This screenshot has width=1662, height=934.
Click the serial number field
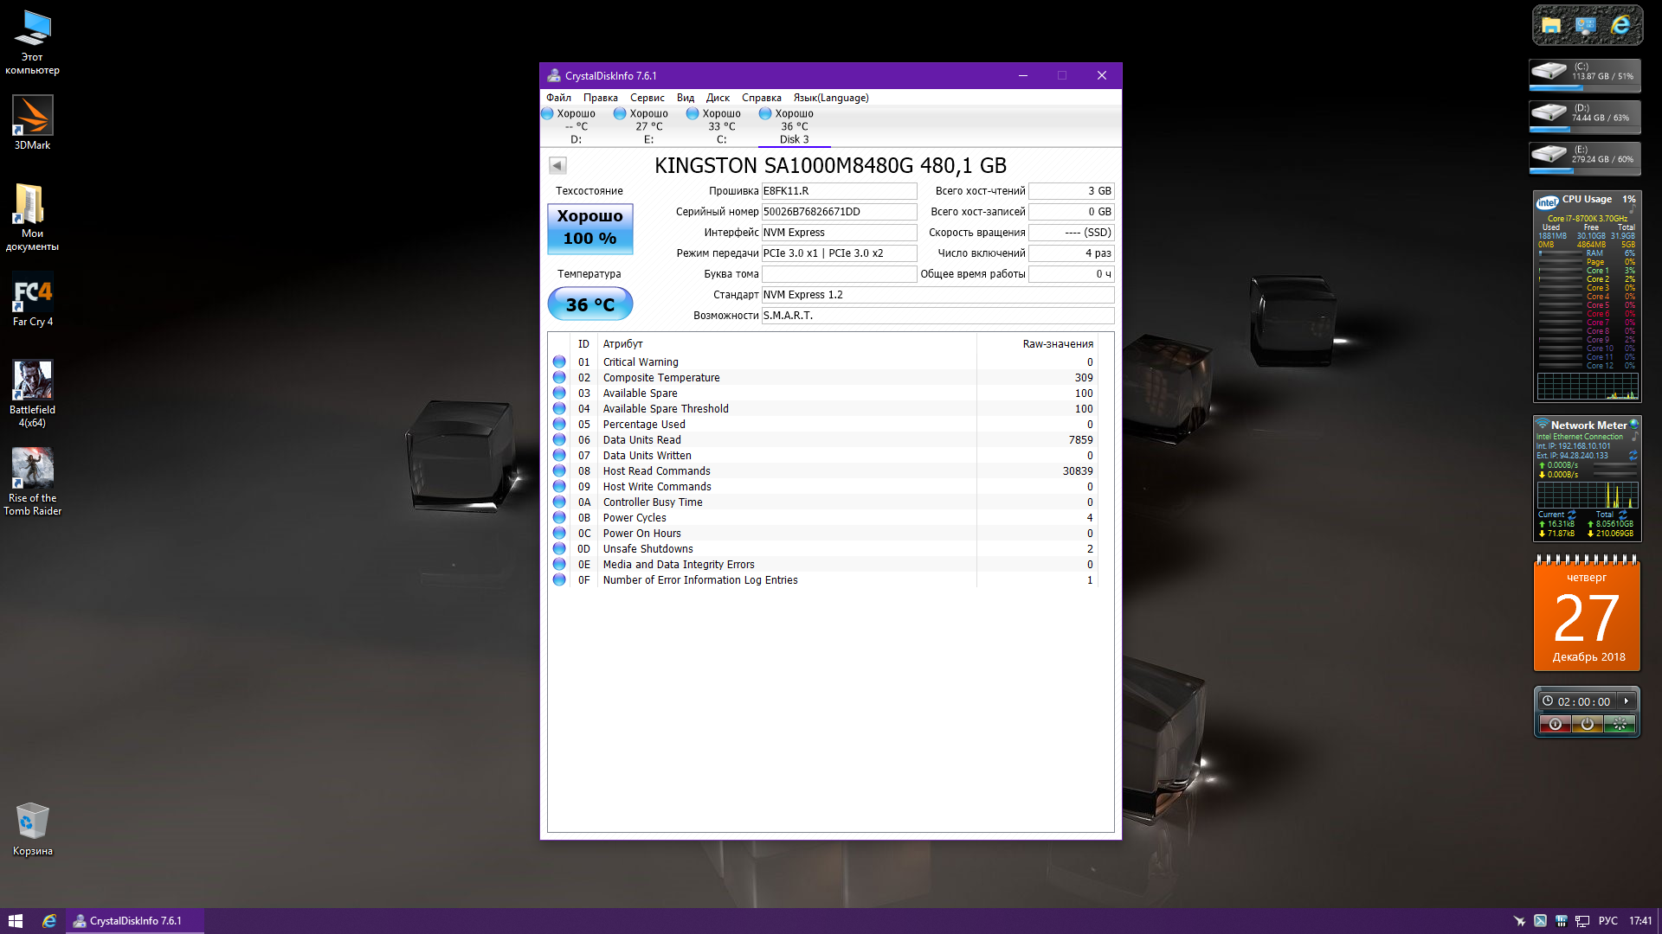coord(838,212)
